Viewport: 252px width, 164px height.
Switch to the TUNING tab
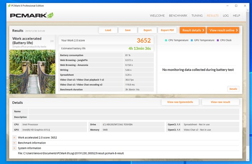197,16
